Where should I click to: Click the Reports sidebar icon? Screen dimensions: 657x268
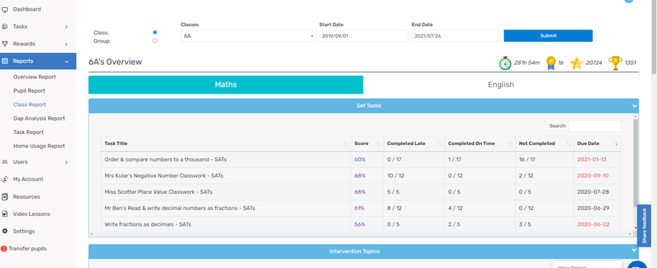(x=5, y=61)
